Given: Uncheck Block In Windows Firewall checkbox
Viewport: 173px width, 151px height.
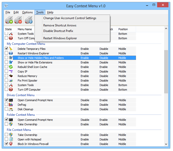Looking at the screenshot, I should (6, 143).
